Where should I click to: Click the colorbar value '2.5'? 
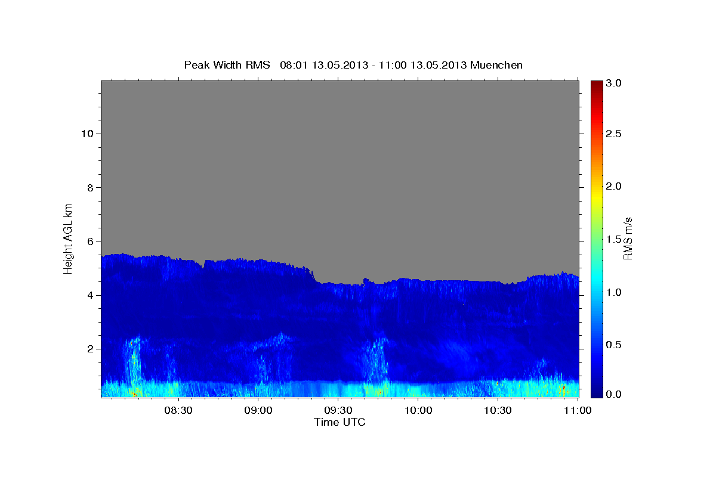(614, 134)
